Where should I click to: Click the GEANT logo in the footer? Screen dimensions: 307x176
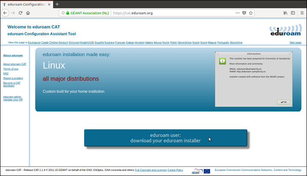(x=197, y=171)
